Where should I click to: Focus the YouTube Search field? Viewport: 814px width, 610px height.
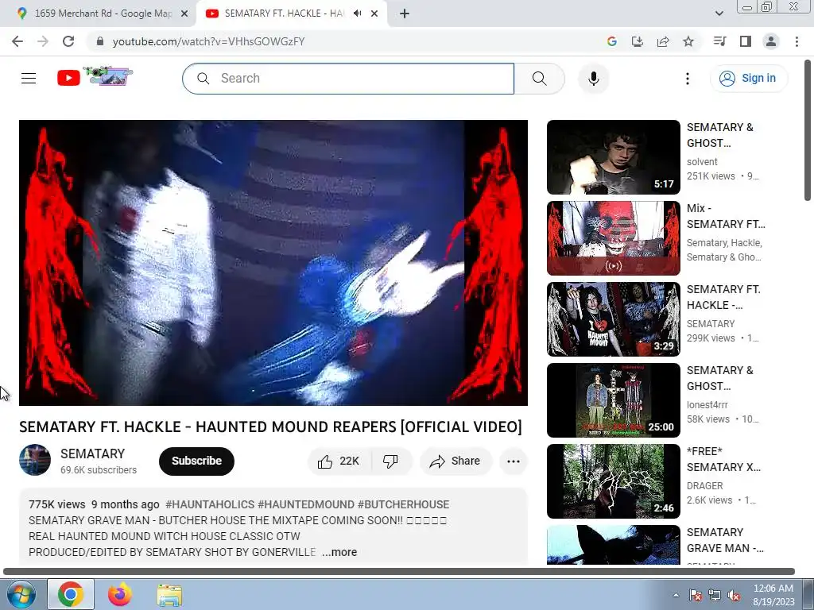click(348, 79)
